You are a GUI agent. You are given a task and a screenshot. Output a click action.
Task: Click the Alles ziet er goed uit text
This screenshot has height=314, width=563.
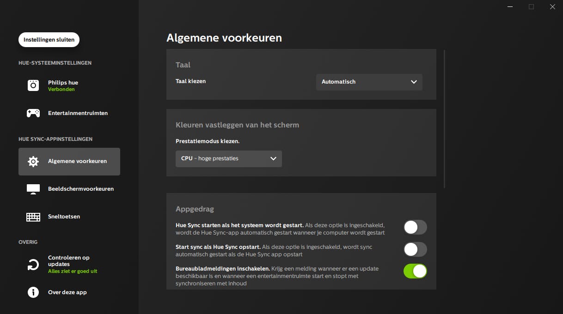click(x=73, y=272)
